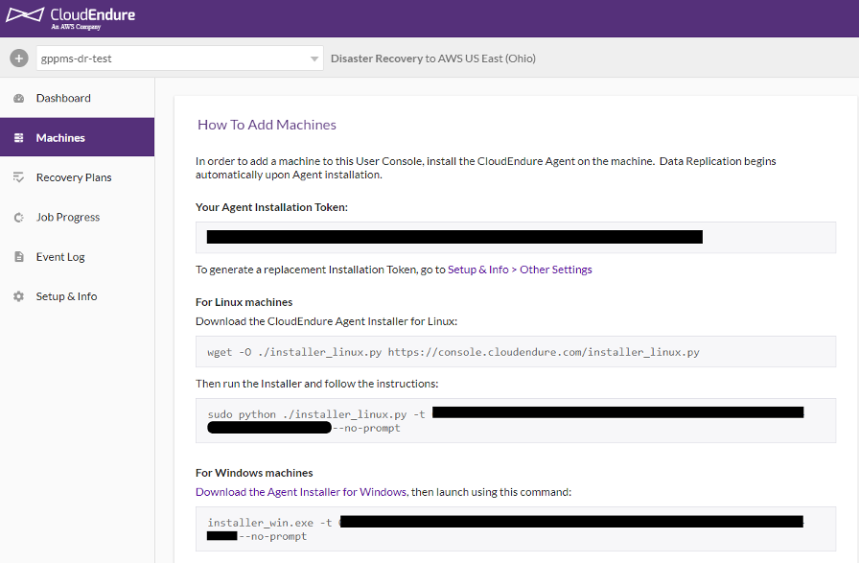
Task: Click the For Linux machines heading
Action: pyautogui.click(x=244, y=302)
